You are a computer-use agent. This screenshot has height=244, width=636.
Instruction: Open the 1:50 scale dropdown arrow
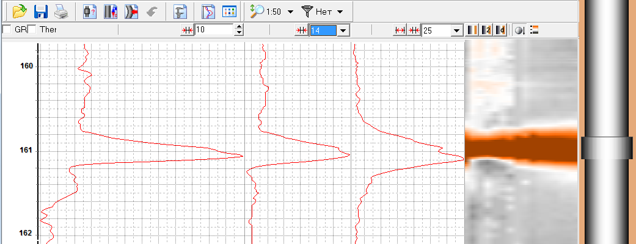(290, 12)
